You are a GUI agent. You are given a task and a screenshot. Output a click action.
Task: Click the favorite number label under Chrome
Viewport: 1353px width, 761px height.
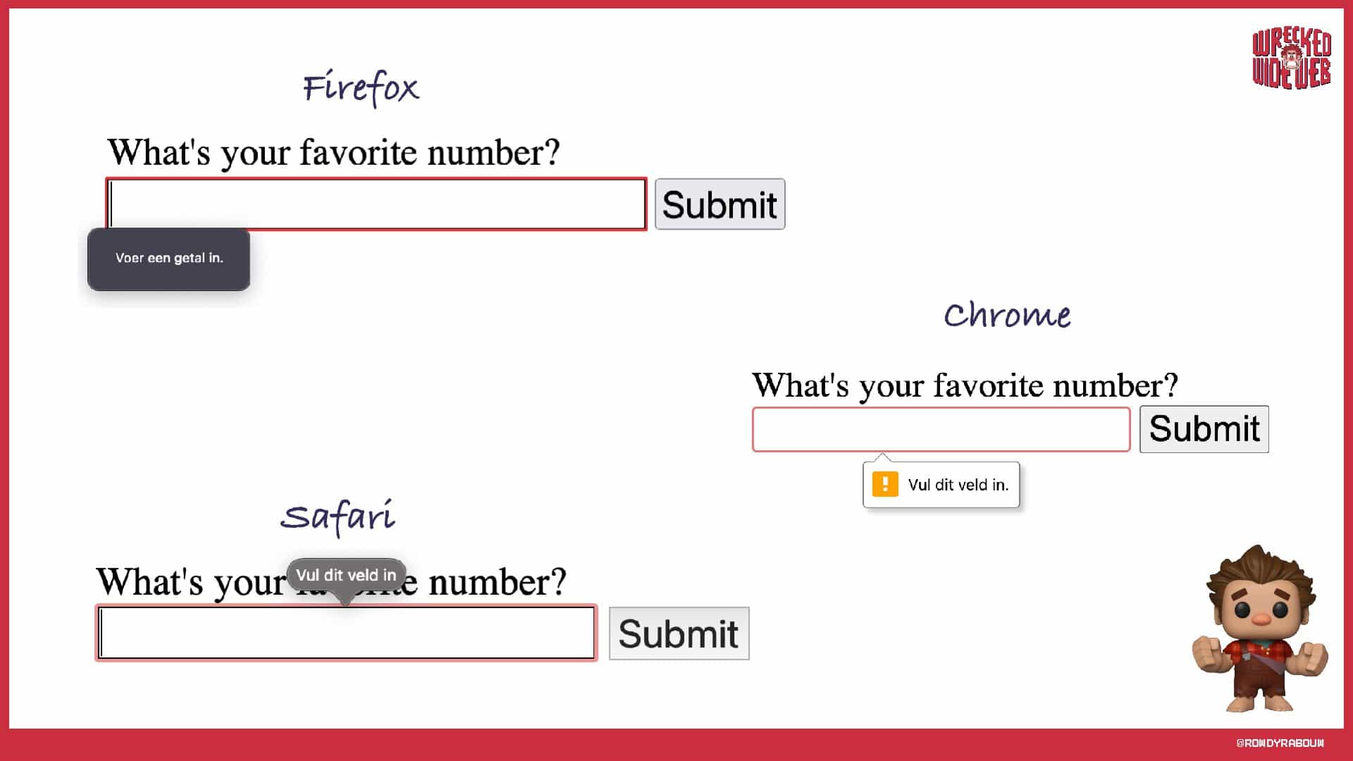[x=965, y=385]
